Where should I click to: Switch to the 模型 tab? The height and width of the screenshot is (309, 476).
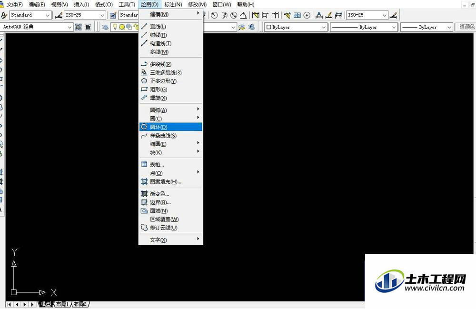coord(46,304)
